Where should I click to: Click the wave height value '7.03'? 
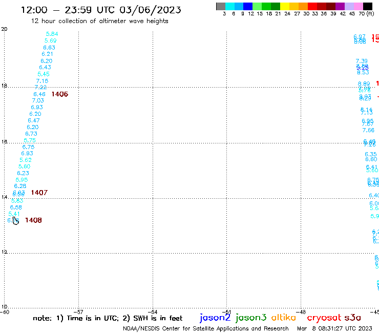pyautogui.click(x=38, y=100)
